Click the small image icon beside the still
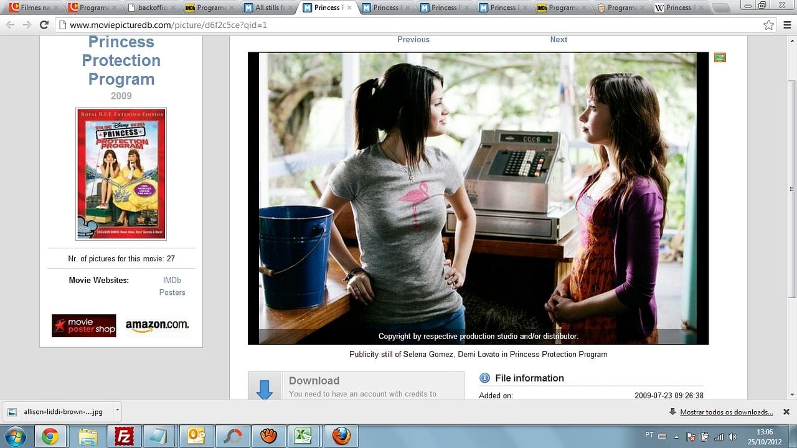The image size is (797, 448). [720, 58]
